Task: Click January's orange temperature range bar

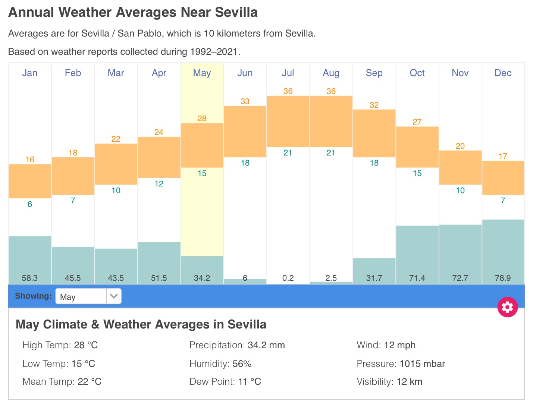Action: pyautogui.click(x=30, y=181)
